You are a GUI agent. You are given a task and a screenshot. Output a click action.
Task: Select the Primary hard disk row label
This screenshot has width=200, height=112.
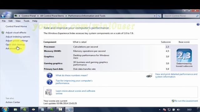tap(53, 69)
